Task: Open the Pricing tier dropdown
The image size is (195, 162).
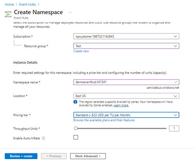Action: pyautogui.click(x=126, y=115)
